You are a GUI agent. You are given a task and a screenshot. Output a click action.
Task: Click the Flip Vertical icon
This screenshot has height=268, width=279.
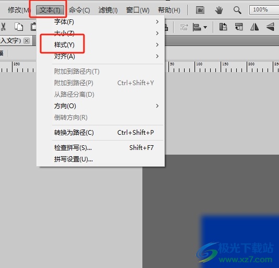[270, 27]
